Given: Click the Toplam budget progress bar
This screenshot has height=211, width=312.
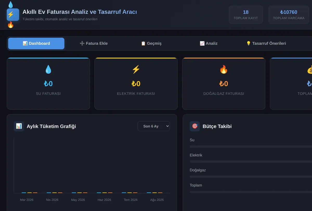Looking at the screenshot, I should (251, 192).
